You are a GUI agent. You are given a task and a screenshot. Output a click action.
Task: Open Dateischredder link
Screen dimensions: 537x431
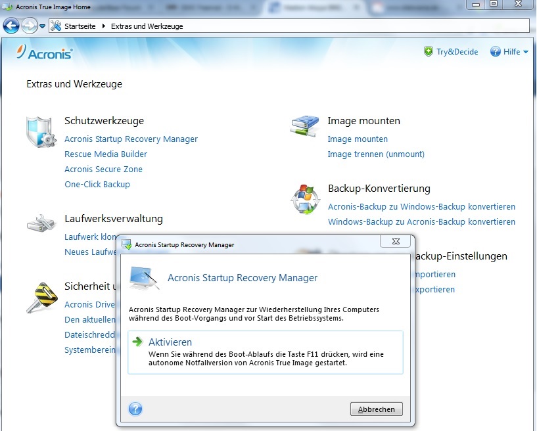click(x=90, y=335)
